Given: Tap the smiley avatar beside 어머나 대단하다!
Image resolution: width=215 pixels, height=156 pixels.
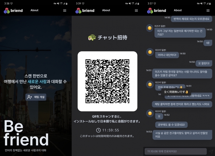Looking at the screenshot, I should (150, 52).
